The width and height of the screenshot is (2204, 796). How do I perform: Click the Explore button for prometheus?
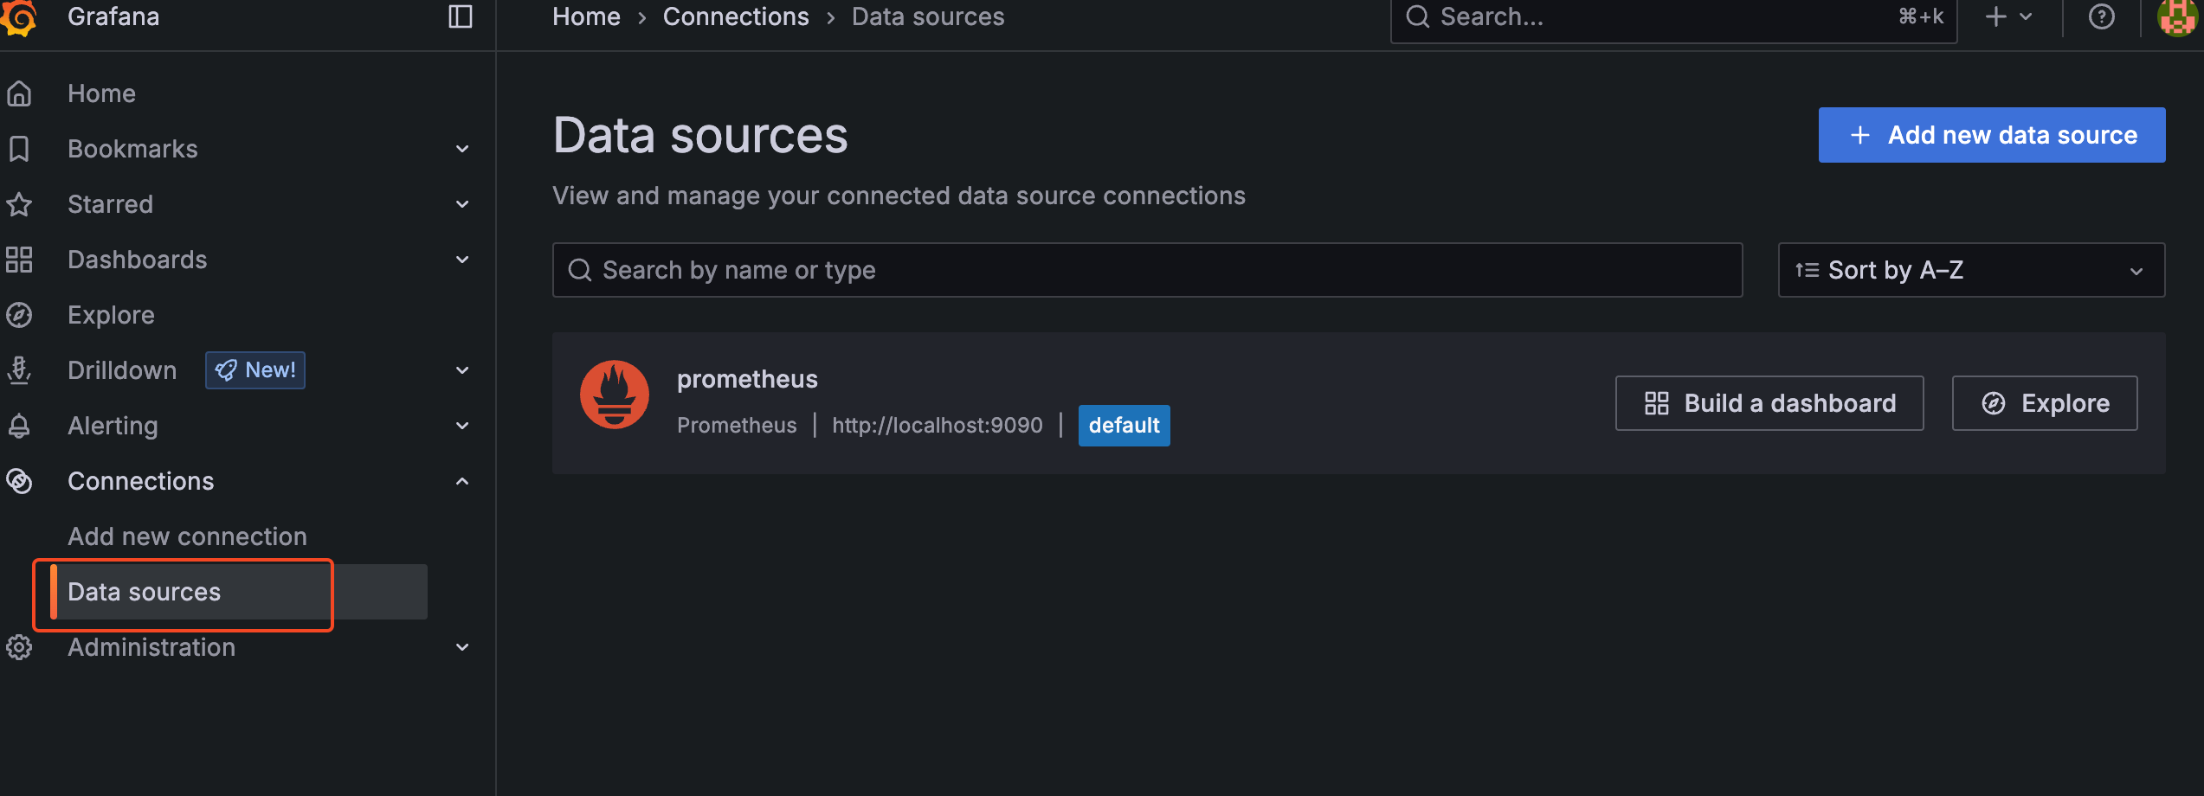click(2045, 403)
